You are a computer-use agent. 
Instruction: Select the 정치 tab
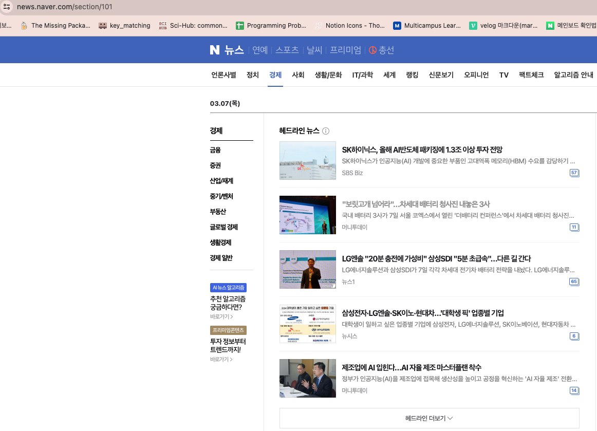pyautogui.click(x=252, y=75)
